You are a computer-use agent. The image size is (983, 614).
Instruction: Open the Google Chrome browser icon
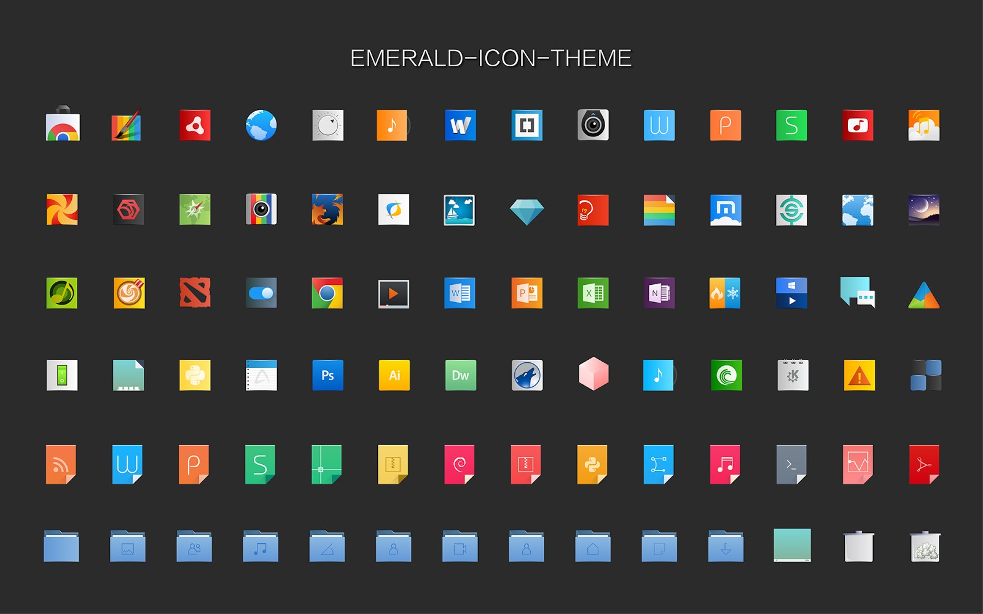[x=327, y=293]
